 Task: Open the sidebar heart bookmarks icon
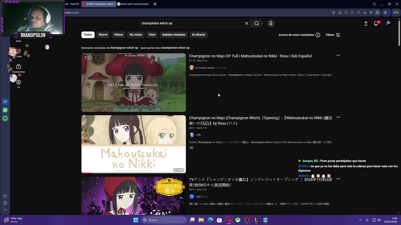5,196
